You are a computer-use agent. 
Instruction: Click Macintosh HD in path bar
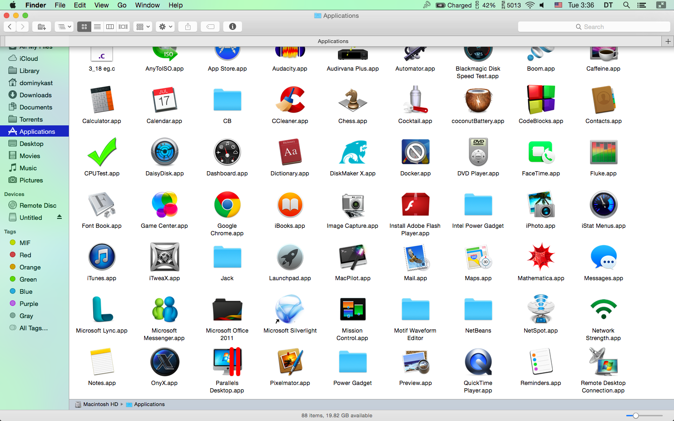tap(96, 404)
